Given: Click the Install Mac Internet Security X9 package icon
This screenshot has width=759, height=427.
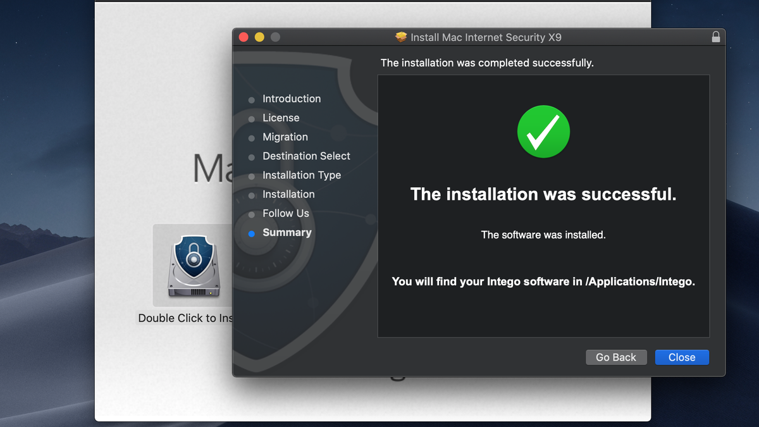Looking at the screenshot, I should (x=401, y=37).
